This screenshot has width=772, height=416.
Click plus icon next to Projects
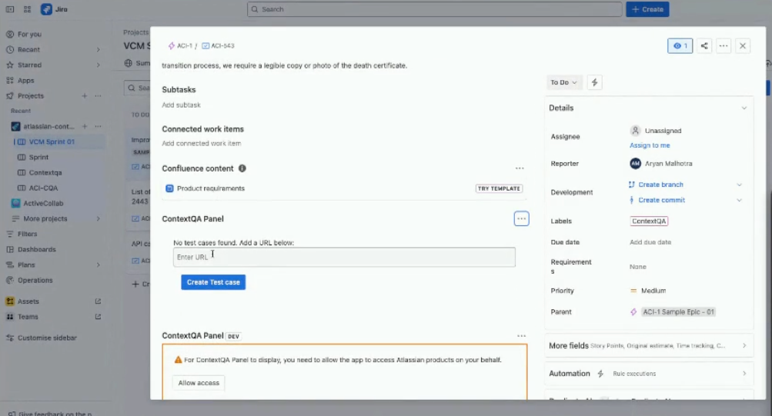point(85,96)
